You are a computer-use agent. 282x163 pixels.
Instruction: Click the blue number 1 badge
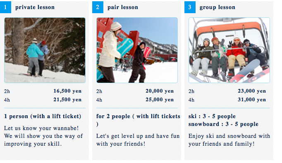[5, 7]
